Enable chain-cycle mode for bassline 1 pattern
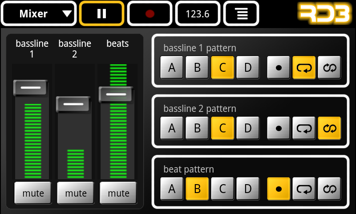The image size is (356, 214). [x=329, y=67]
